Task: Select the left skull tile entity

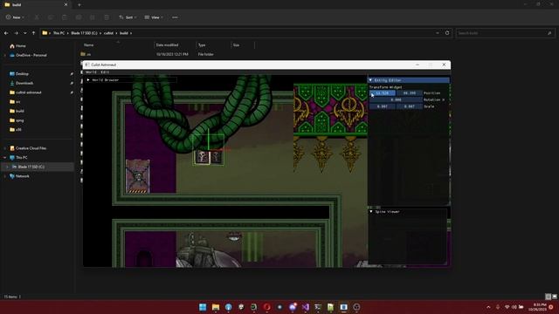Action: coord(203,157)
